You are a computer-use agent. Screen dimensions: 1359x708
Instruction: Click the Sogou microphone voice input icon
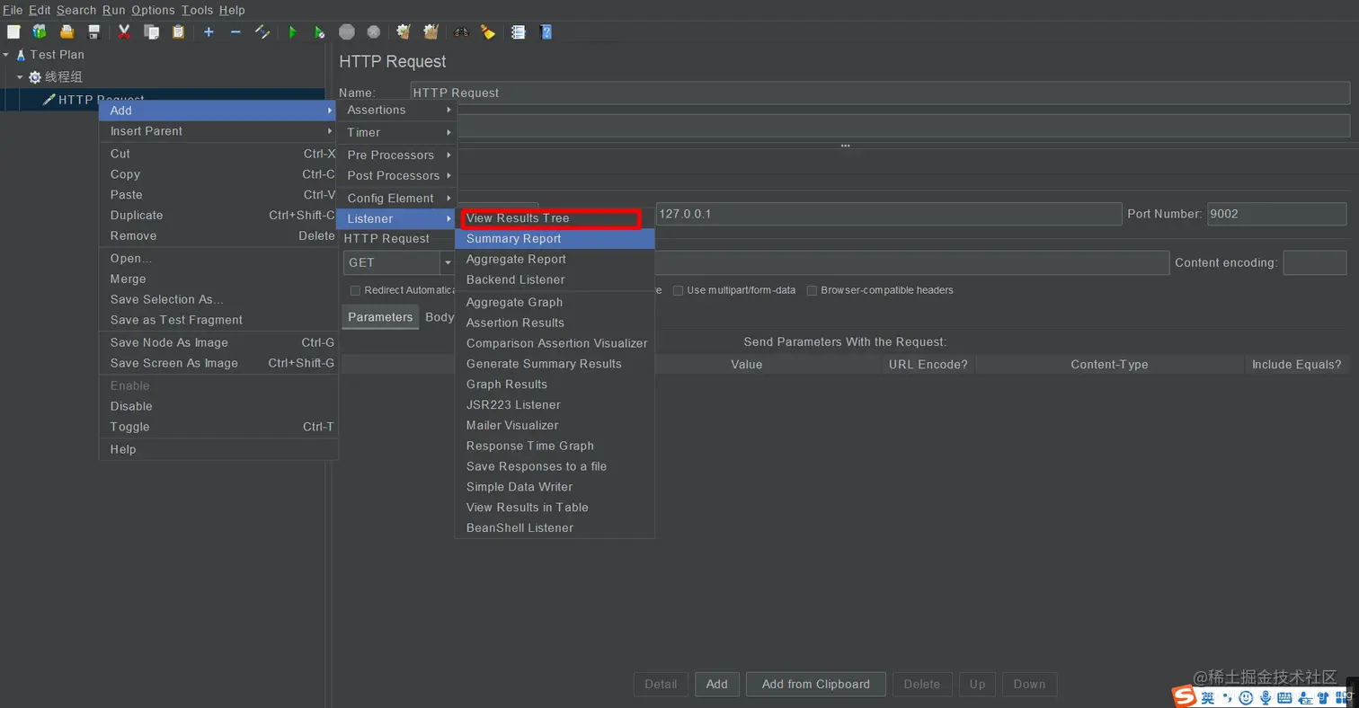[x=1266, y=697]
